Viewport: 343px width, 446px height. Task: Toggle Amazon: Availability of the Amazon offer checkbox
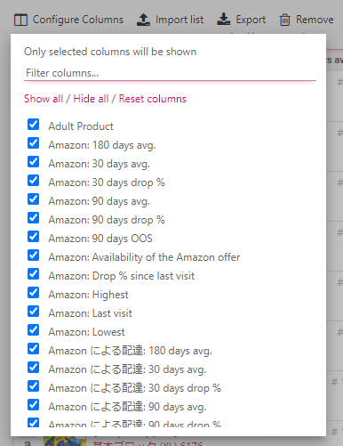33,255
